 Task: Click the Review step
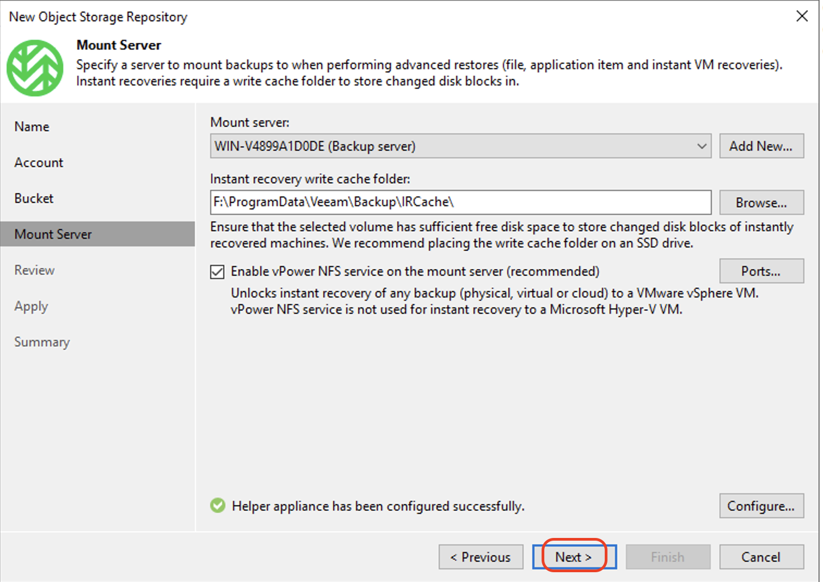click(34, 270)
